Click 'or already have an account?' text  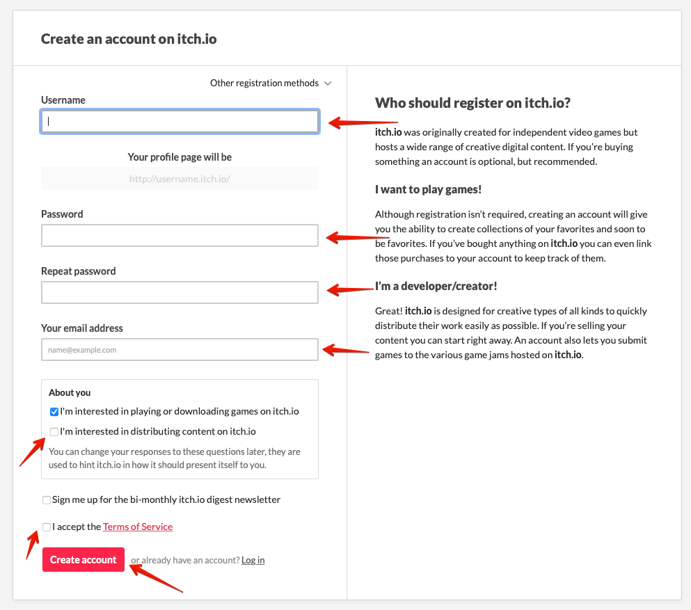point(186,560)
